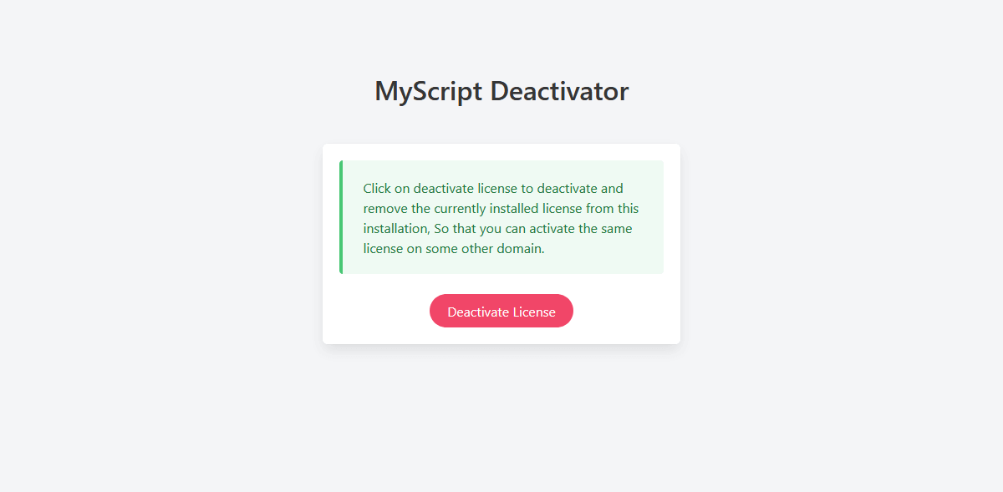Click the MyScript Deactivator page heading
Image resolution: width=1003 pixels, height=492 pixels.
coord(501,91)
